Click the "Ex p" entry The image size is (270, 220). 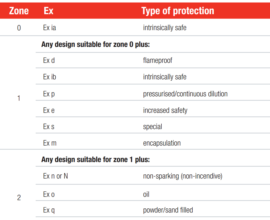tap(49, 94)
